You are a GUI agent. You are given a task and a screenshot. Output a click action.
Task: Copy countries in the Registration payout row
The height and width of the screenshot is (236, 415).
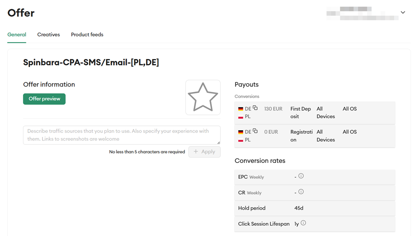click(255, 131)
